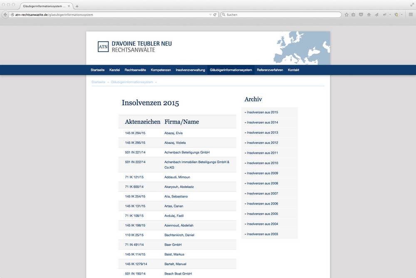Enter full screen with the top-right arrows icon
The width and height of the screenshot is (416, 278).
[x=411, y=4]
